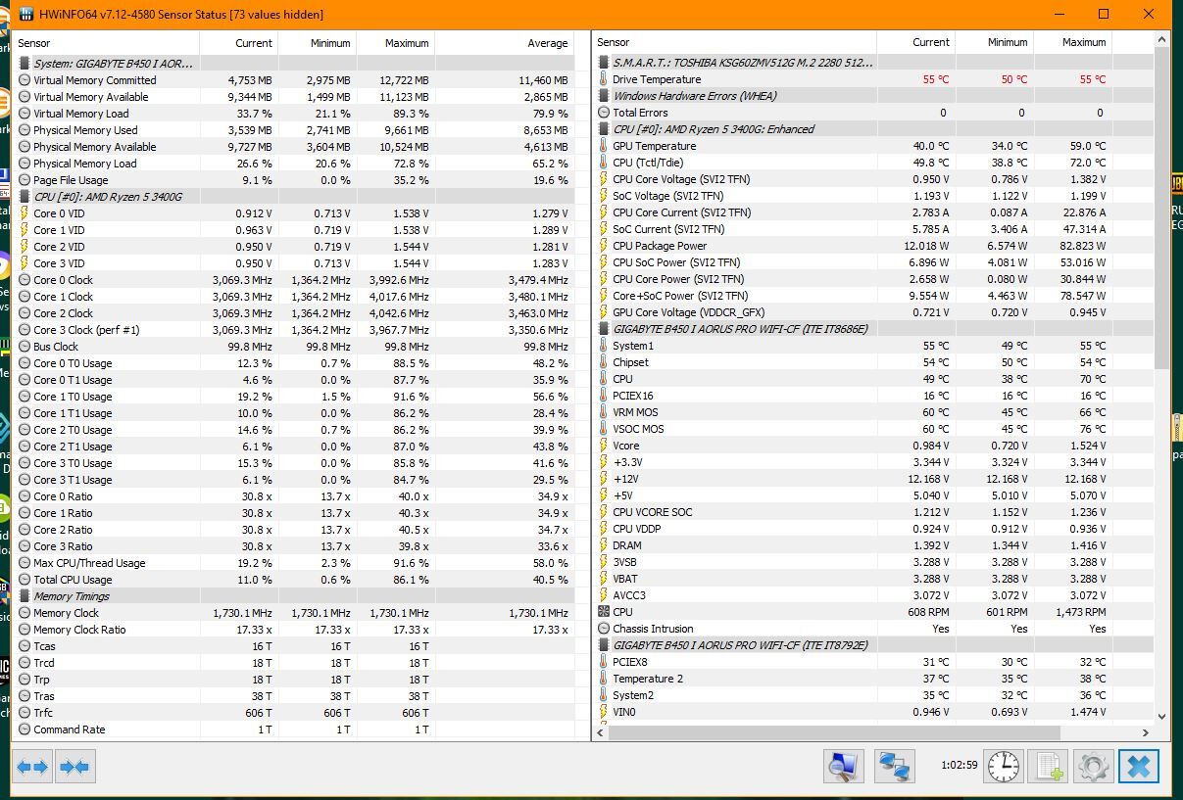This screenshot has width=1183, height=800.
Task: Select the VSOC MOS temperature row
Action: coord(873,429)
